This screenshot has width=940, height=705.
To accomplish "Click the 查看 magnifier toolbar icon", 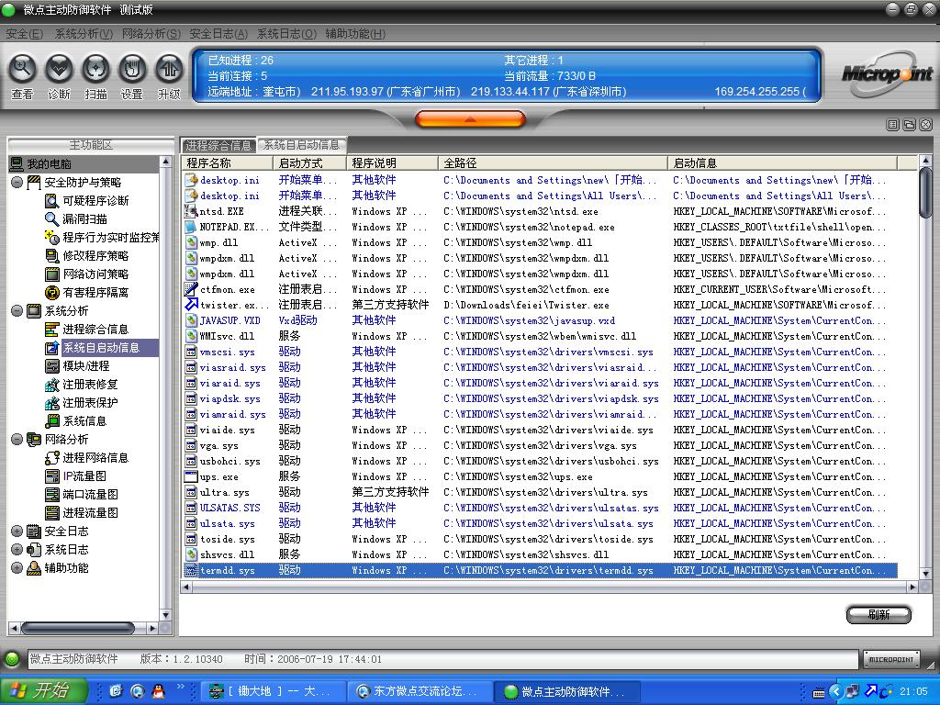I will click(22, 69).
